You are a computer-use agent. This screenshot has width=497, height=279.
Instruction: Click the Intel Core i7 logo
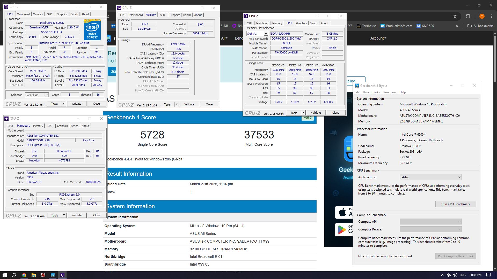click(x=92, y=30)
